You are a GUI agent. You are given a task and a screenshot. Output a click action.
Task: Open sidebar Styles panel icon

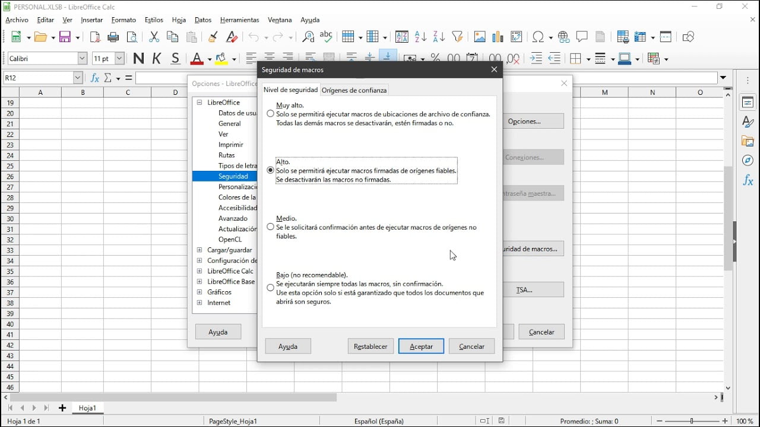coord(748,122)
